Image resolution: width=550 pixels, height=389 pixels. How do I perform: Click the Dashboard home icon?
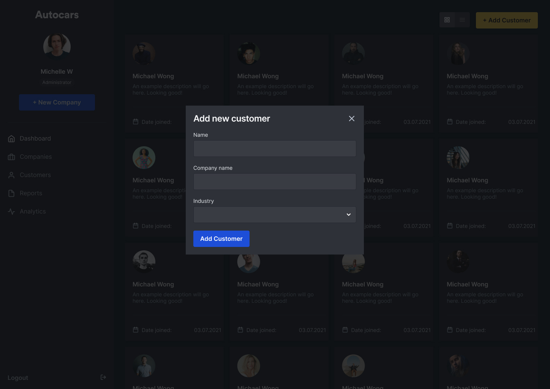11,139
